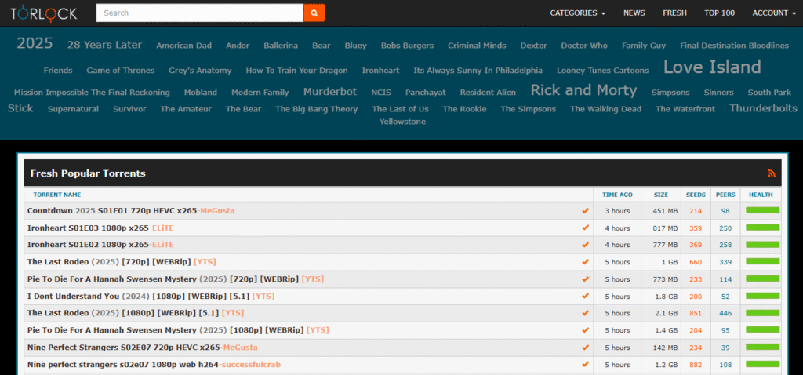Click the orange search magnifier button

[314, 13]
